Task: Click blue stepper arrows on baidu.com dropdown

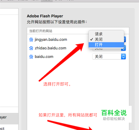Action: tap(123, 57)
